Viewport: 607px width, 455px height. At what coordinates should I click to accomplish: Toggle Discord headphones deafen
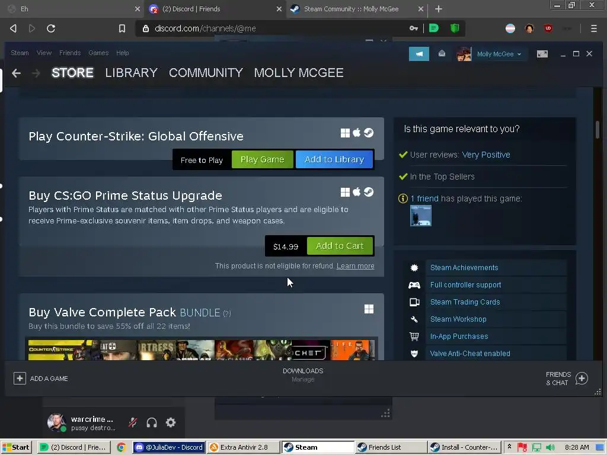152,422
